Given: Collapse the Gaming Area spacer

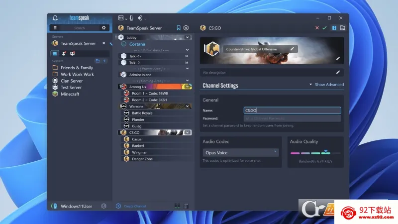Looking at the screenshot, I should pos(187,81).
